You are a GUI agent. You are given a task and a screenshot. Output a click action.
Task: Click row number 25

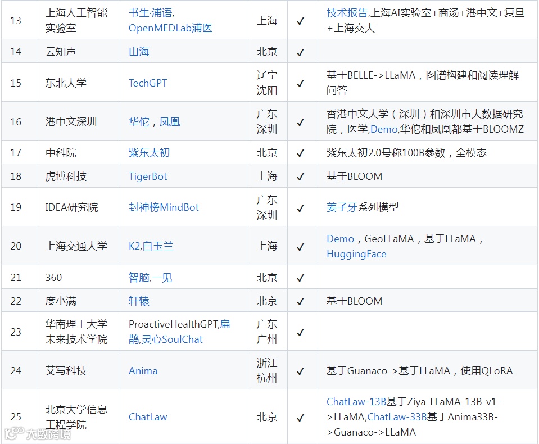[x=16, y=417]
